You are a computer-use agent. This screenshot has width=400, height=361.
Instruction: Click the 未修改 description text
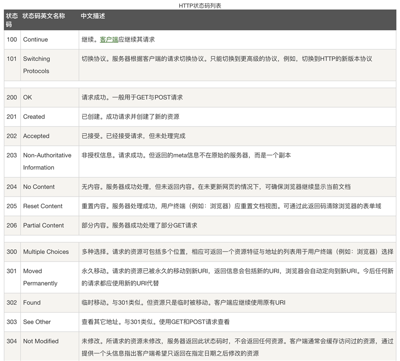238,347
